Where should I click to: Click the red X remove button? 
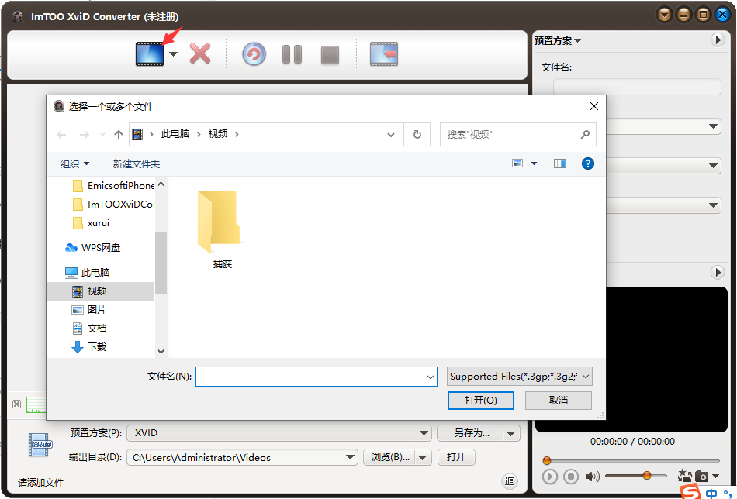coord(200,54)
